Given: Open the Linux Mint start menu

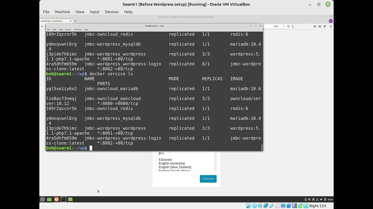Looking at the screenshot, I should coord(43,199).
